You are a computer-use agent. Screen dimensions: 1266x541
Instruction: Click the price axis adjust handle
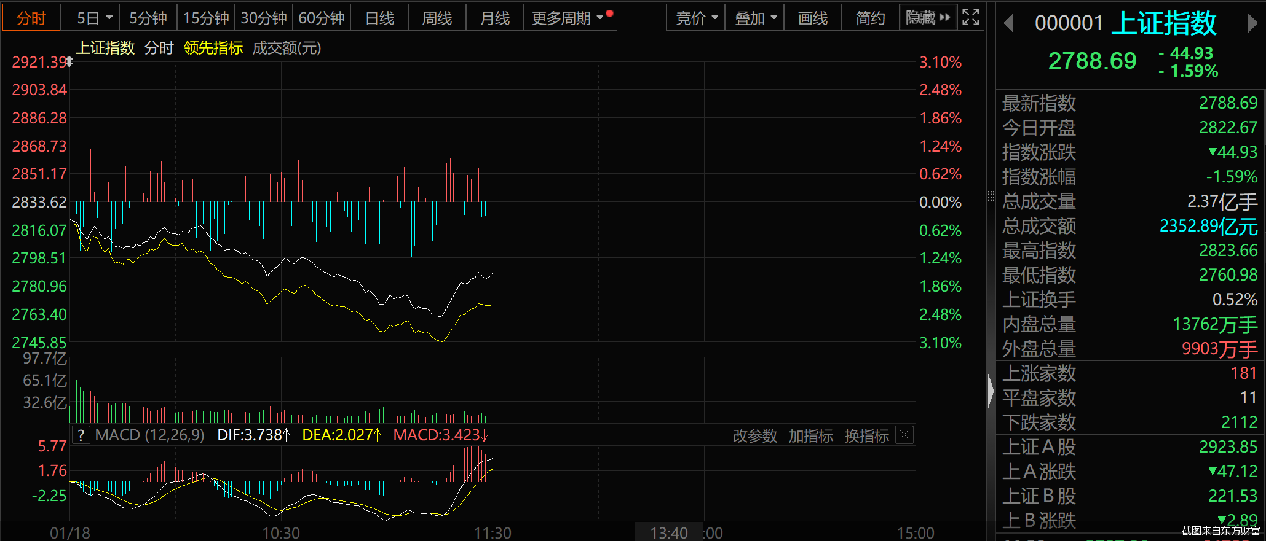point(69,61)
